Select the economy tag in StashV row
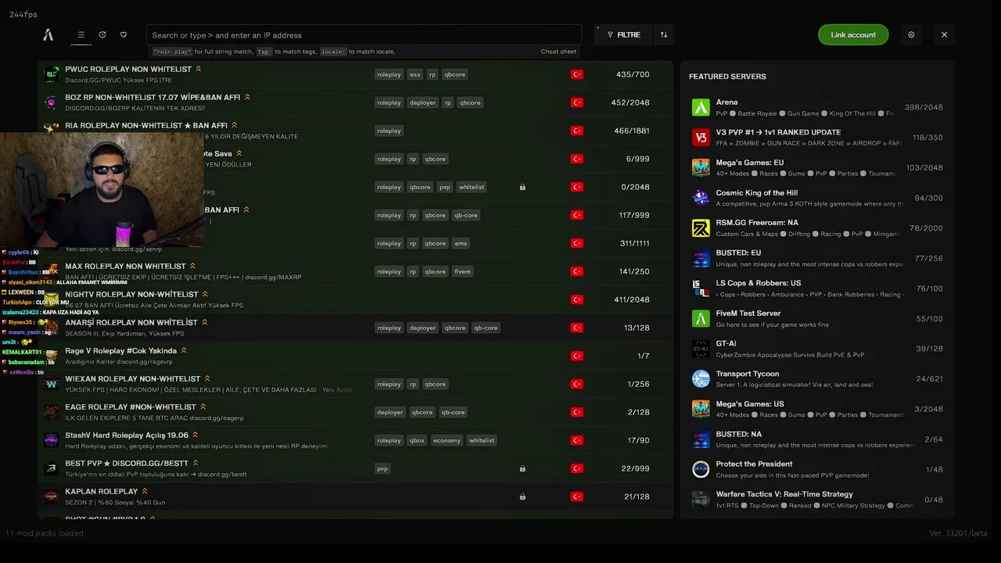Image resolution: width=1001 pixels, height=563 pixels. (x=447, y=440)
